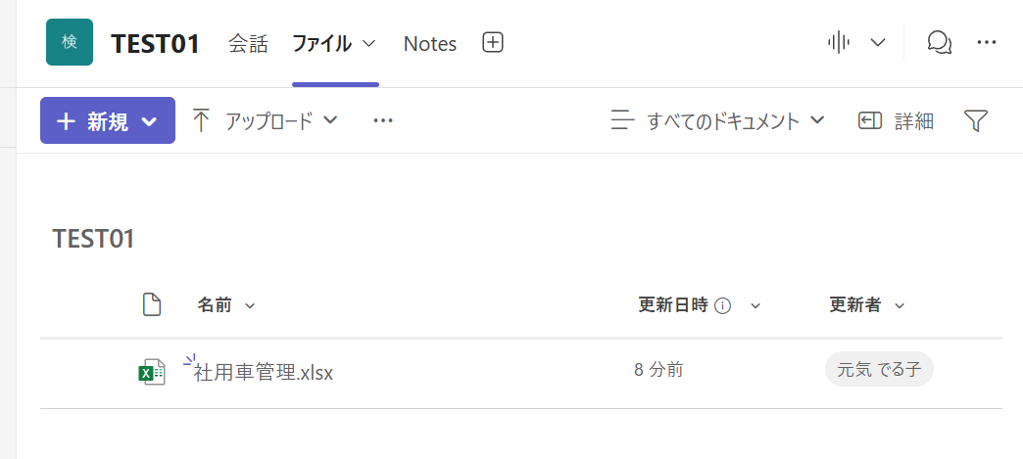
Task: Click the Excel icon for 社用車管理.xlsx
Action: coord(151,372)
